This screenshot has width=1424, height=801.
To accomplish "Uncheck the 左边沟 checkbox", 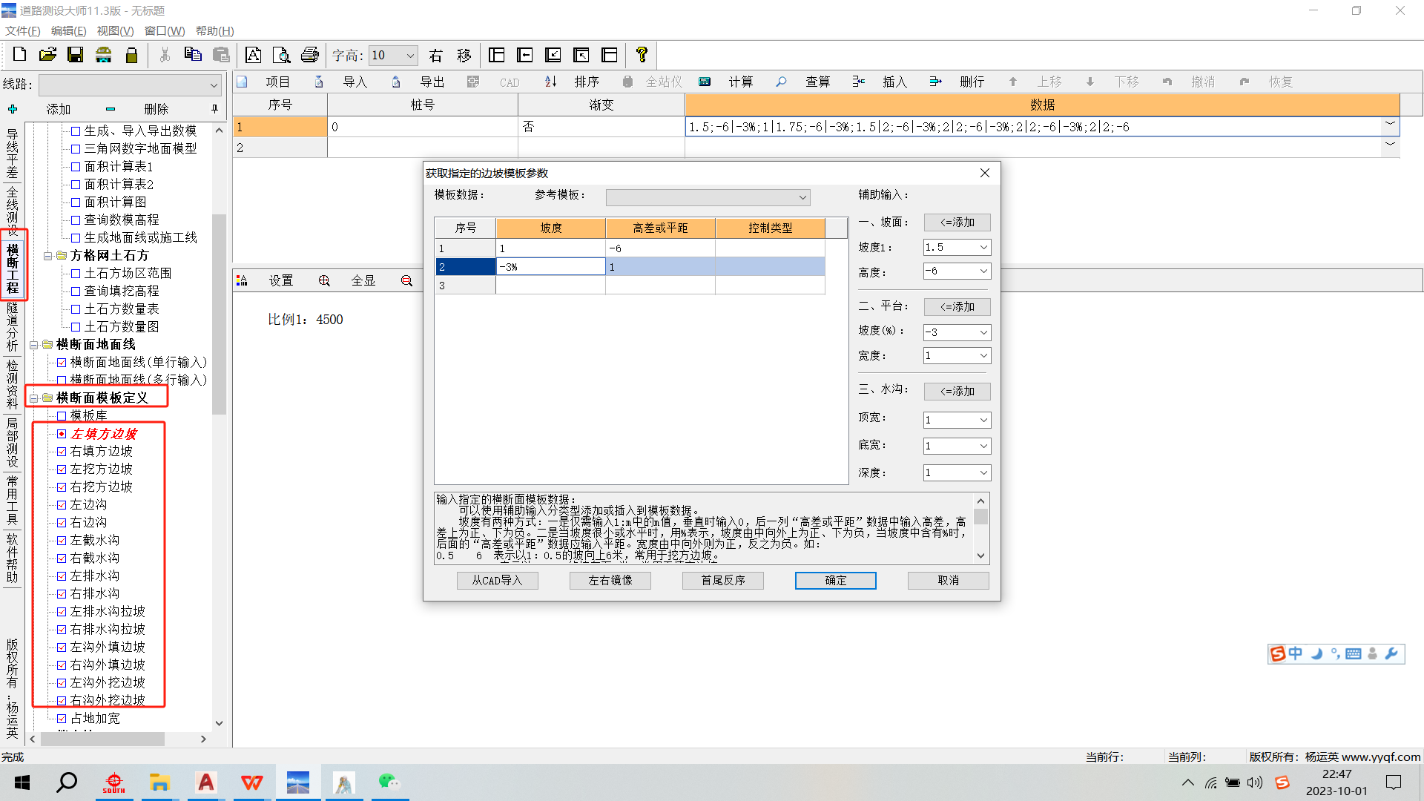I will point(62,504).
